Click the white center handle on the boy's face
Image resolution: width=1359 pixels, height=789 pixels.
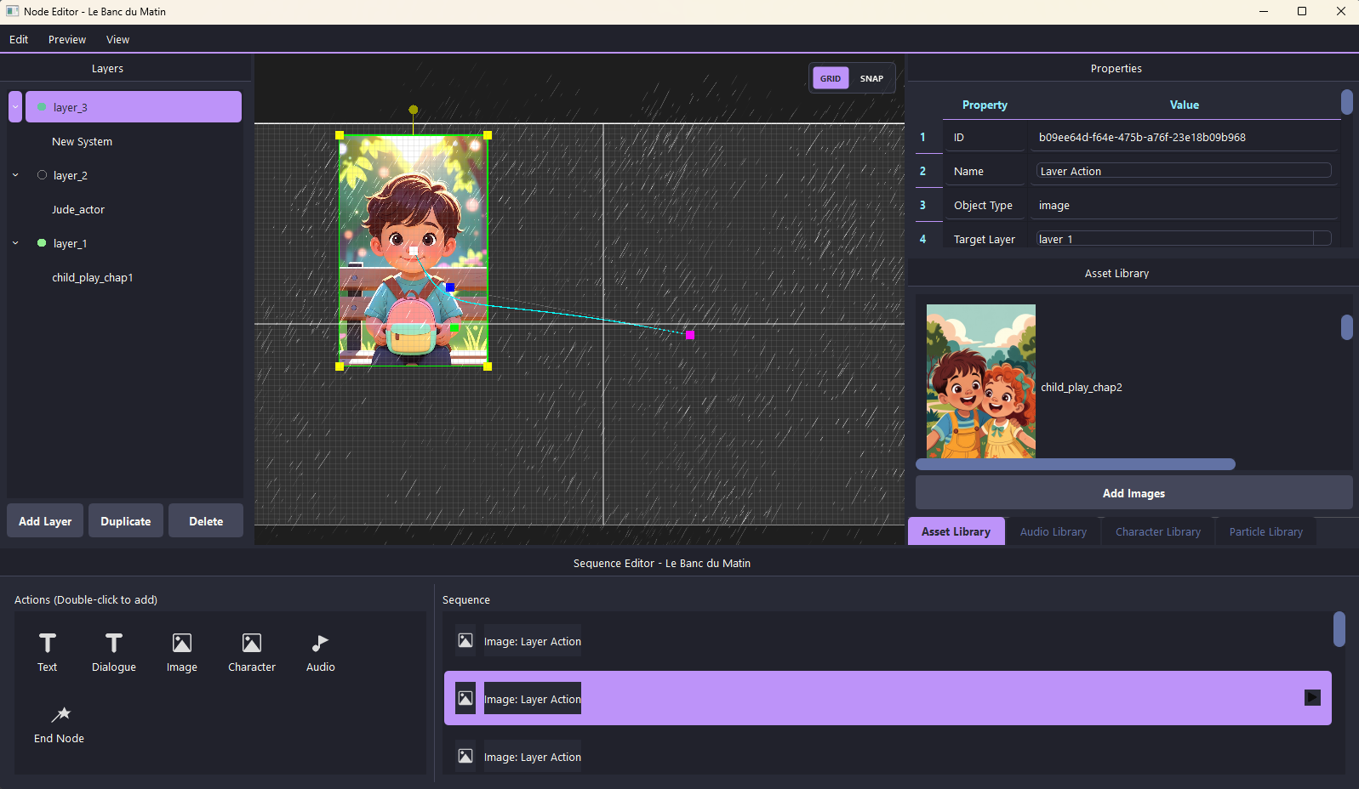click(x=414, y=251)
